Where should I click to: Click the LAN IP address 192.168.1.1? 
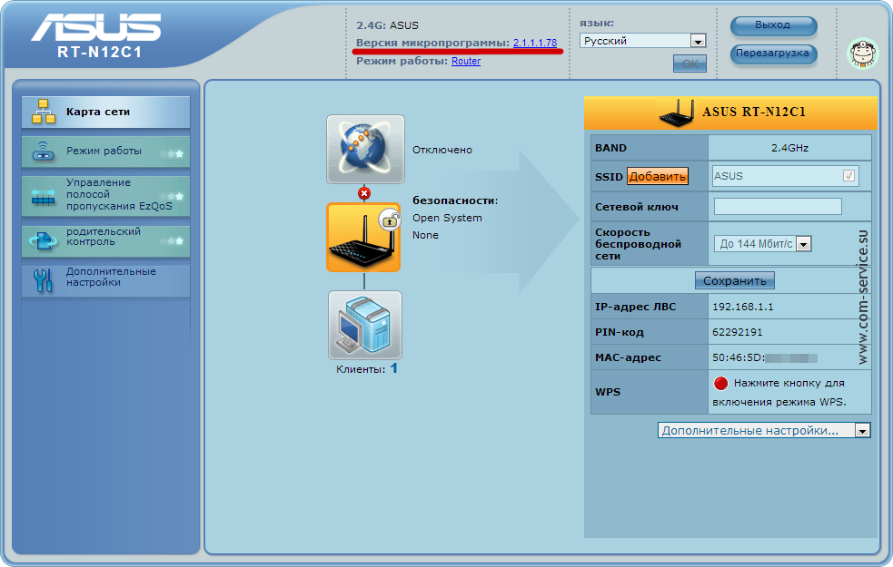(x=742, y=307)
